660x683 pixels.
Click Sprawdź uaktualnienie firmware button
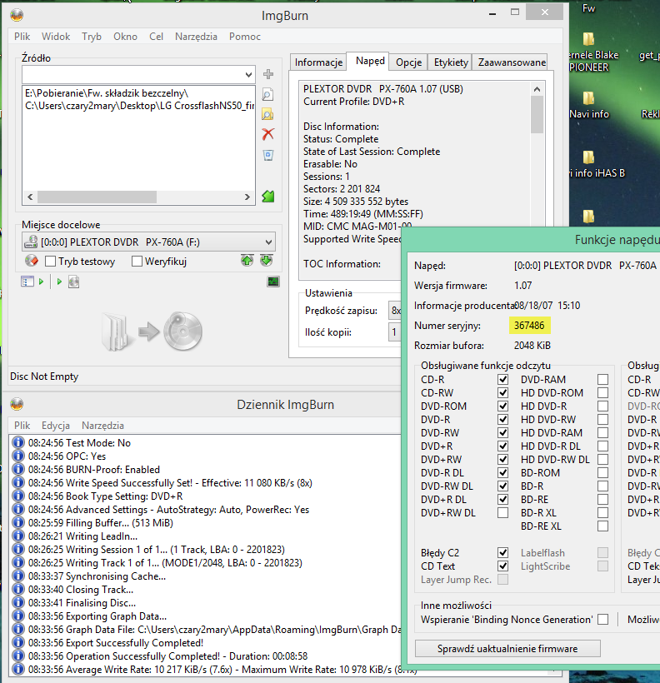tap(507, 649)
